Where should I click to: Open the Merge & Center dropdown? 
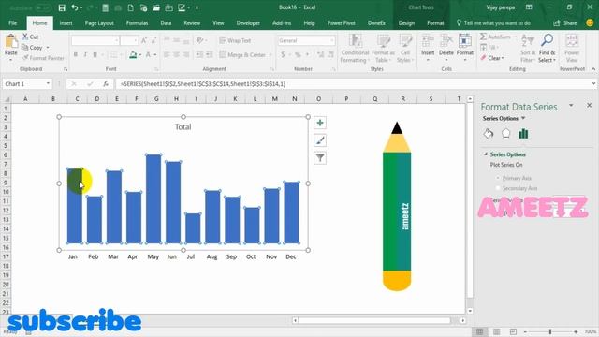270,55
